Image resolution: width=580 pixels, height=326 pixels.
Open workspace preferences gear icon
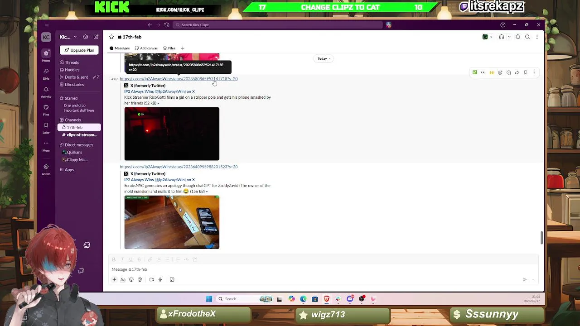pyautogui.click(x=85, y=37)
